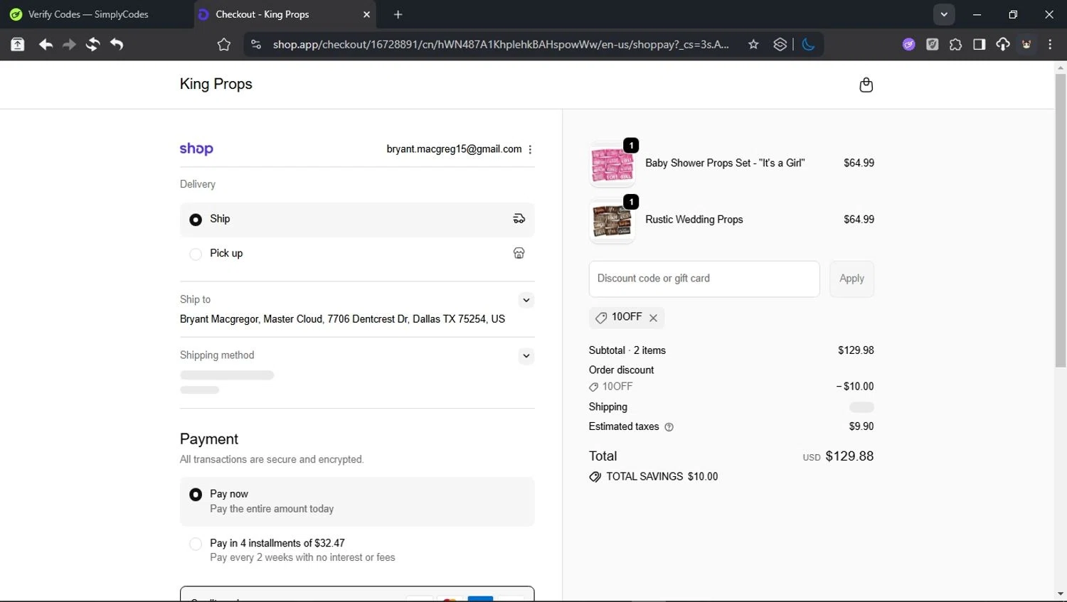Bookmark page with outlined star left of address
The height and width of the screenshot is (602, 1067).
point(224,45)
